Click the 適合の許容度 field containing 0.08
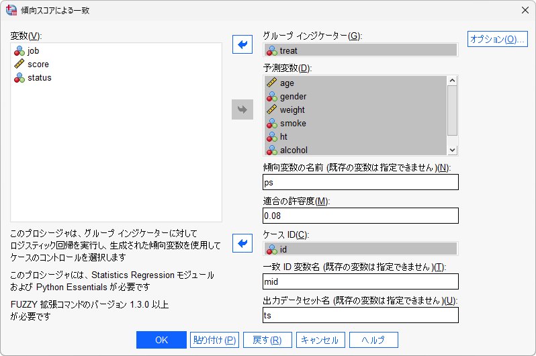The image size is (536, 356). [360, 216]
